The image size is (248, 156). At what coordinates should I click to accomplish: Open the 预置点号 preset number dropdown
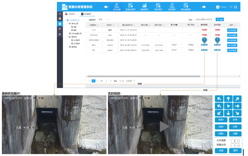point(235,145)
